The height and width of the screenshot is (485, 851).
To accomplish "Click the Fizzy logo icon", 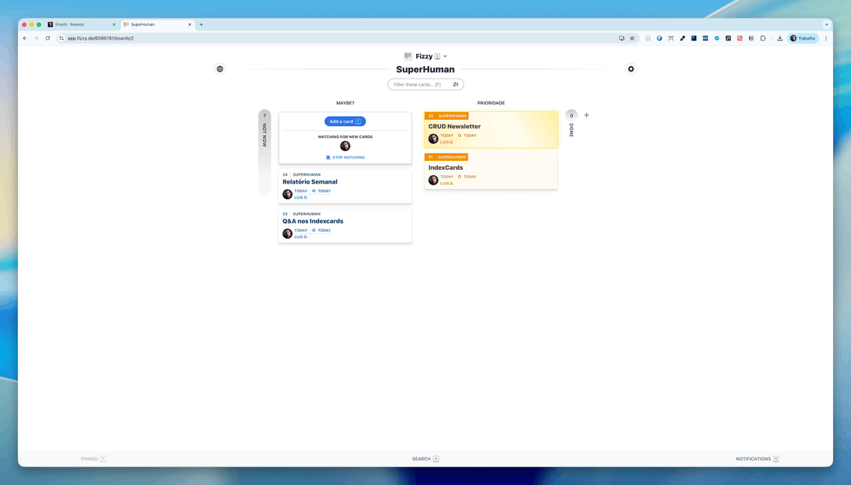I will pos(408,56).
